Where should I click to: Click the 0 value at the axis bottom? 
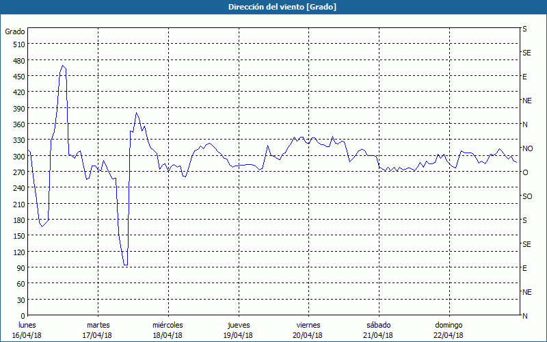click(x=22, y=316)
